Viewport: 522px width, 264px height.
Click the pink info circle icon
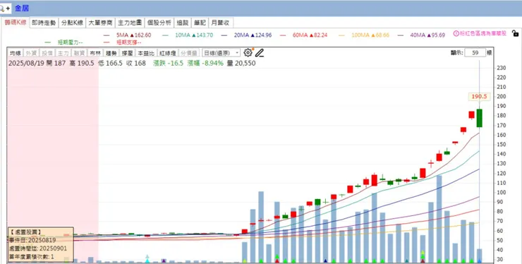456,33
